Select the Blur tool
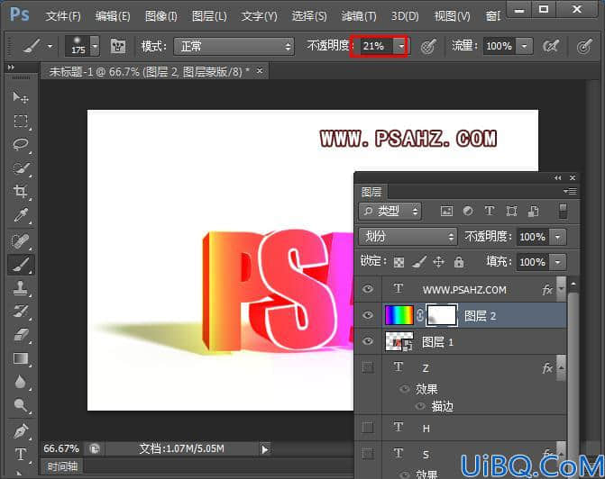The width and height of the screenshot is (605, 479). tap(21, 382)
